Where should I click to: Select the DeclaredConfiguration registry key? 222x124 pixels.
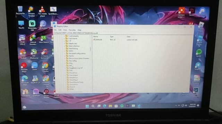coord(77,53)
